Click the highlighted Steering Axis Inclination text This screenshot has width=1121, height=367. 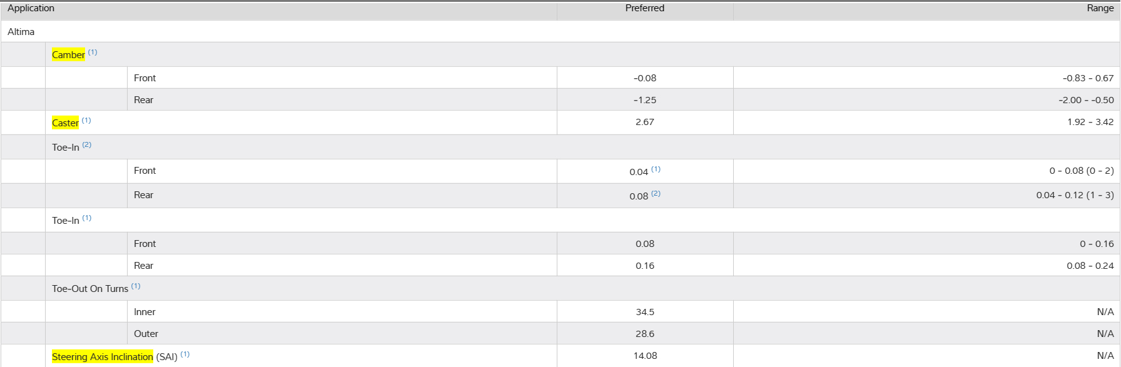pyautogui.click(x=103, y=357)
